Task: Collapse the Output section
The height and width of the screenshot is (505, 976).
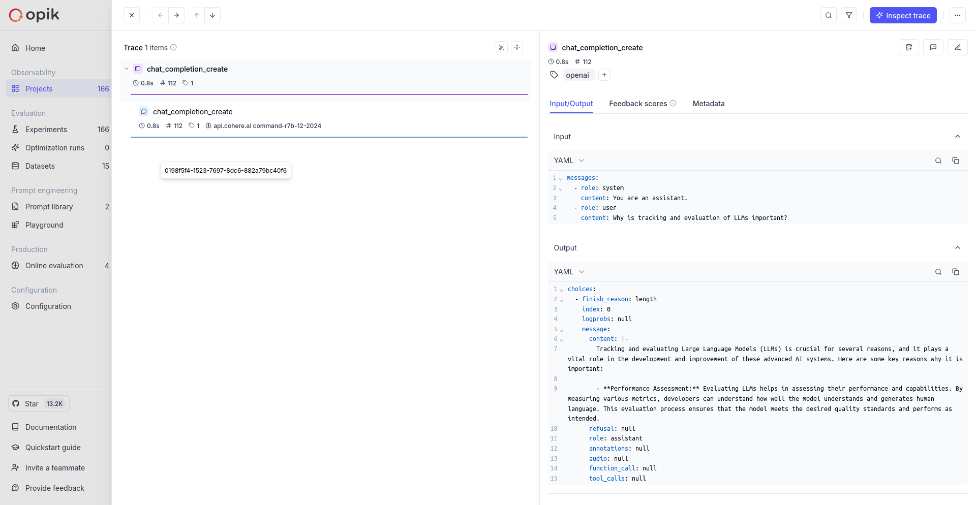Action: [958, 248]
